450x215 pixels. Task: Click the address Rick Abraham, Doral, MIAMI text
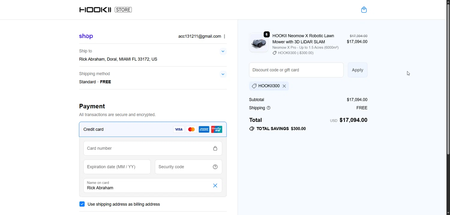[x=118, y=59]
